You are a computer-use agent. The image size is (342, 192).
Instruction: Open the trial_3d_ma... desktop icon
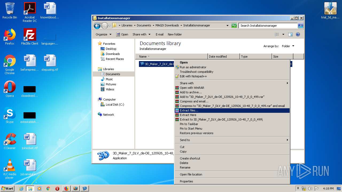(x=330, y=11)
